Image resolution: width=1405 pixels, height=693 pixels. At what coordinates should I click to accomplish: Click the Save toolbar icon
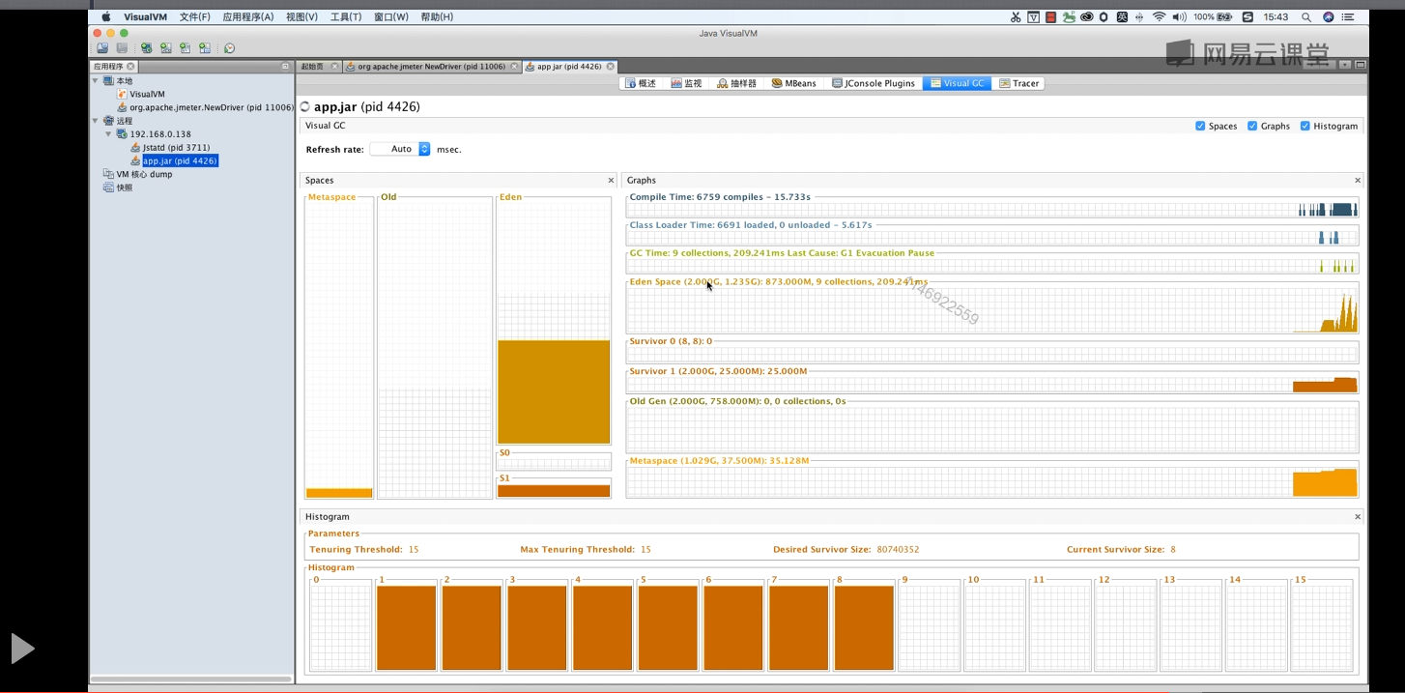(x=122, y=48)
